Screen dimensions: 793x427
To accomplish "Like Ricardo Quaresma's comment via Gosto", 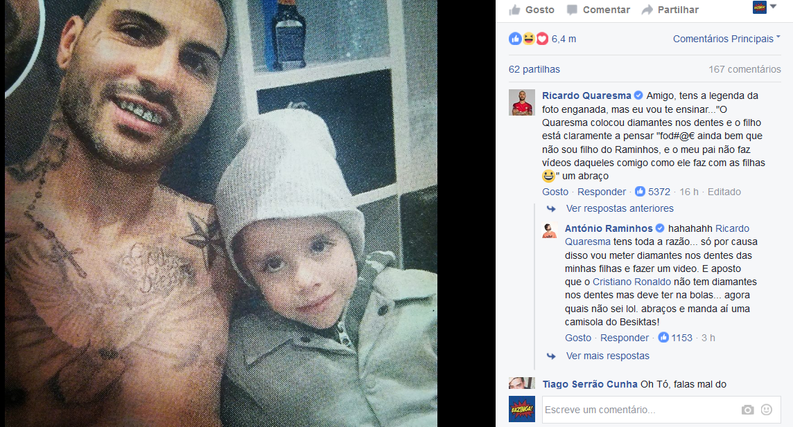I will tap(555, 192).
